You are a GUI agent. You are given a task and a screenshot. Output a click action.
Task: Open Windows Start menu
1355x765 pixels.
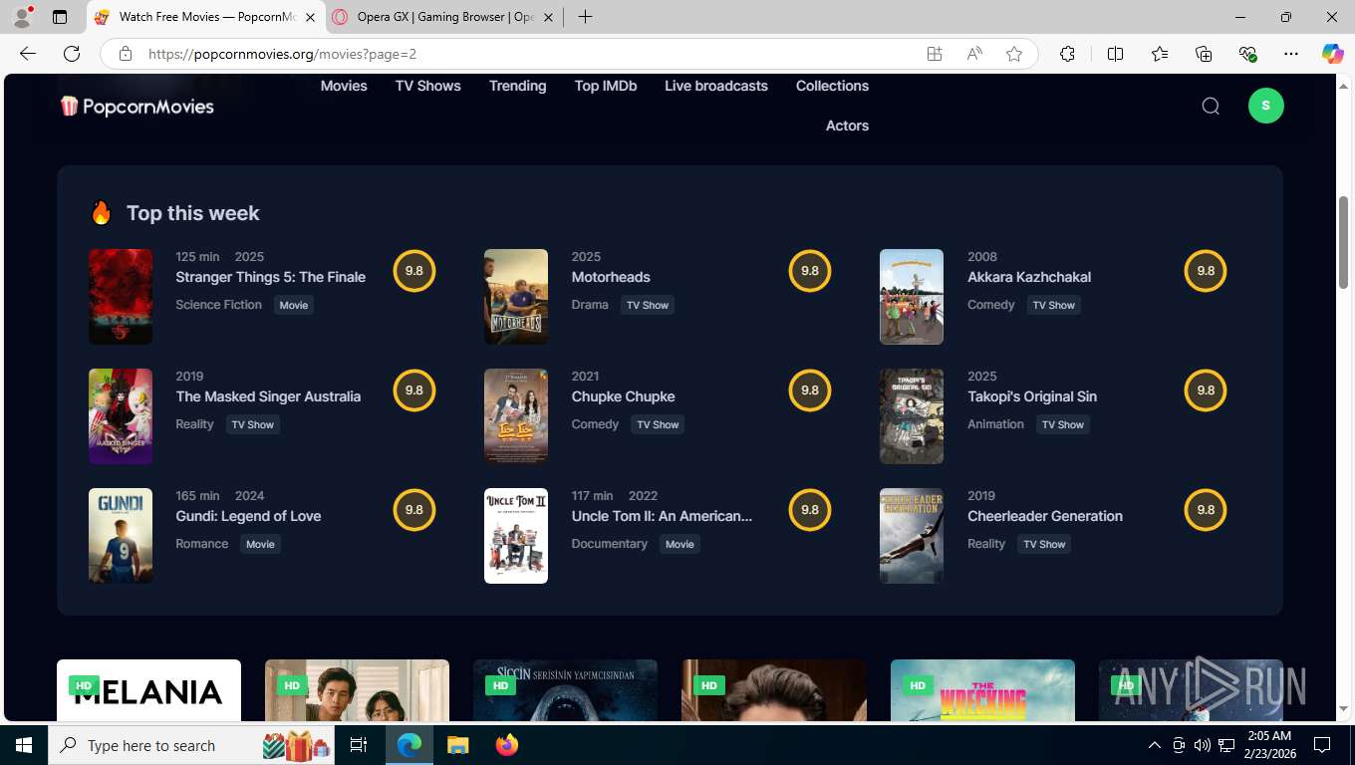(23, 745)
